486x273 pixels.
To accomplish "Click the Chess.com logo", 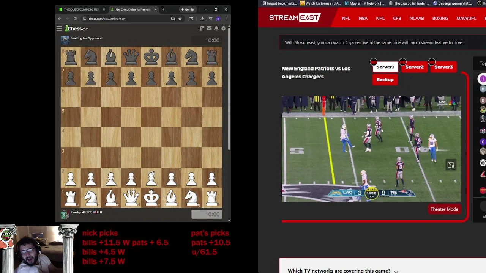I will [x=77, y=28].
